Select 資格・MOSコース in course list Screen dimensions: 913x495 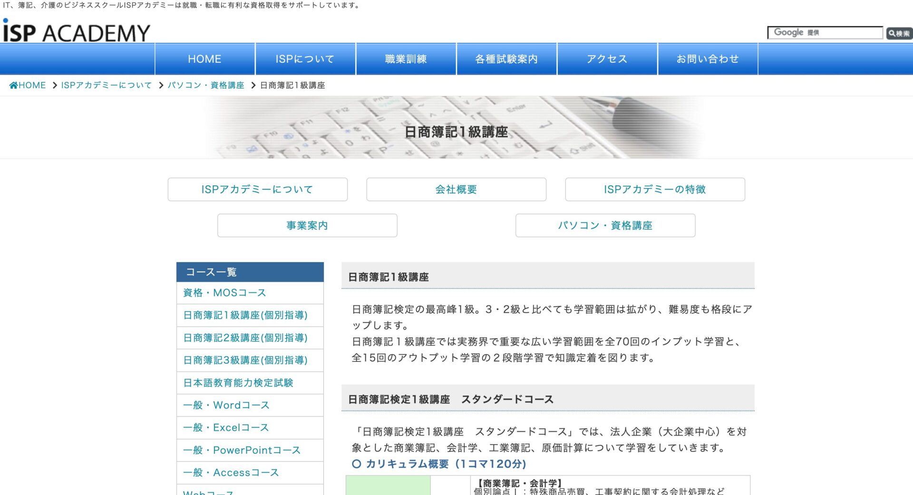[250, 293]
